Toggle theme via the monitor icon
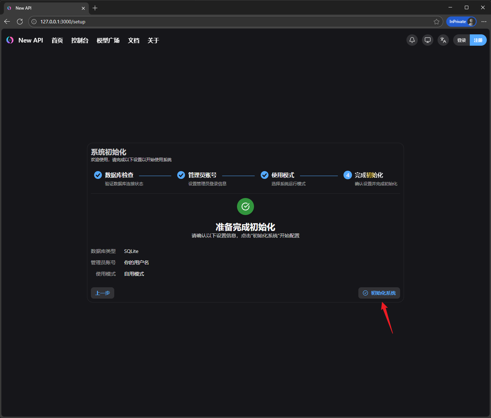Viewport: 491px width, 418px height. (428, 40)
